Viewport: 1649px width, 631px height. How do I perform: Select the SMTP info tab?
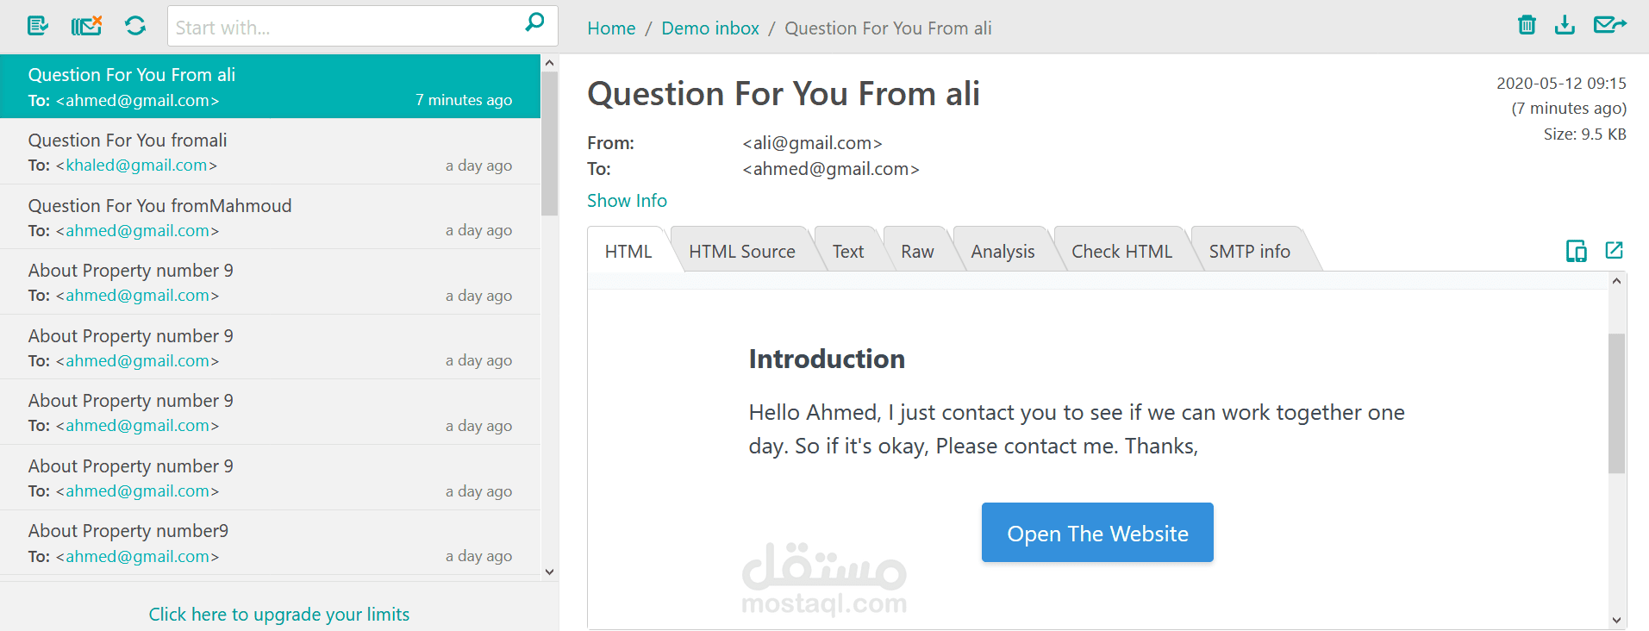(x=1249, y=252)
